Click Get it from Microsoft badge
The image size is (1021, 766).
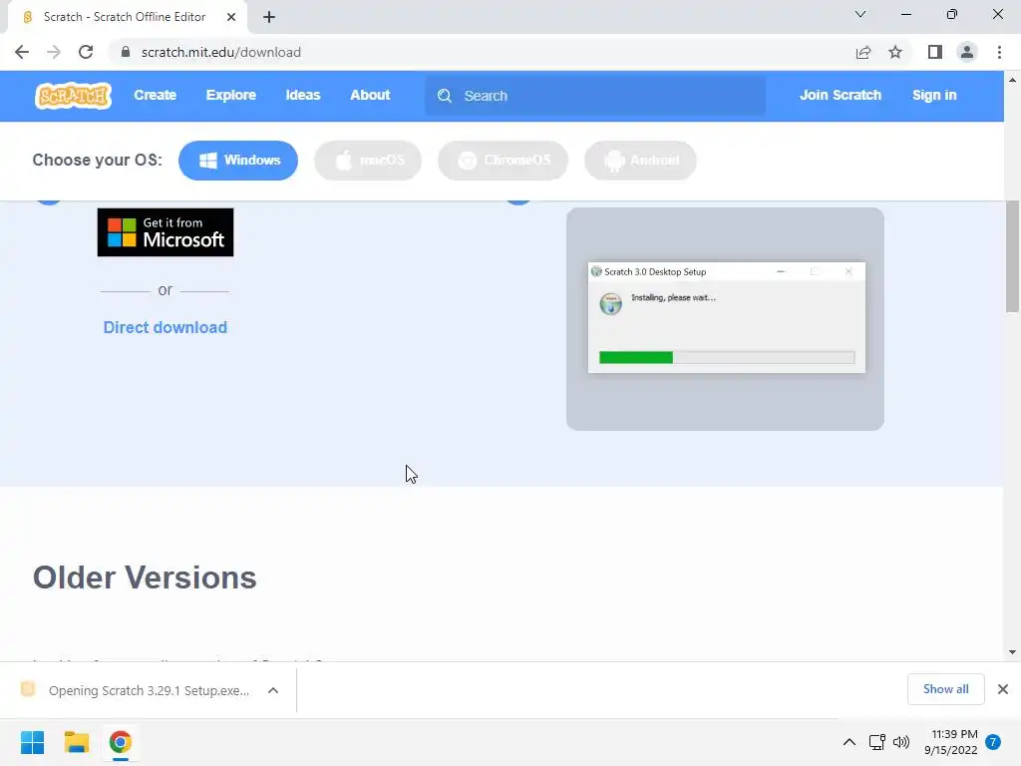[166, 232]
